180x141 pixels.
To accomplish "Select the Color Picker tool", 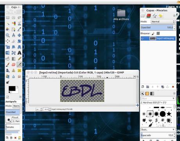I will [x=19, y=29].
